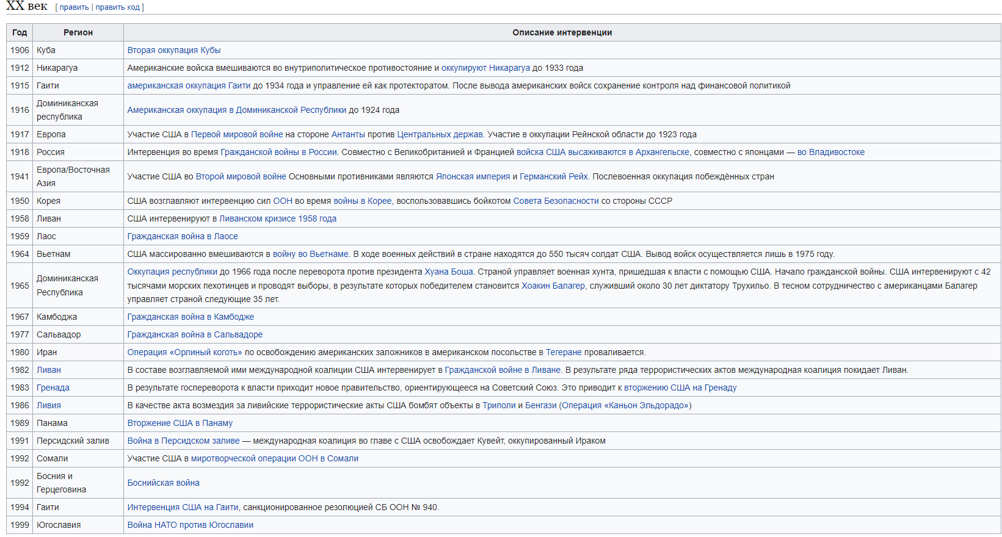
Task: Open 'Вторжение США в Панаму' link
Action: point(180,423)
